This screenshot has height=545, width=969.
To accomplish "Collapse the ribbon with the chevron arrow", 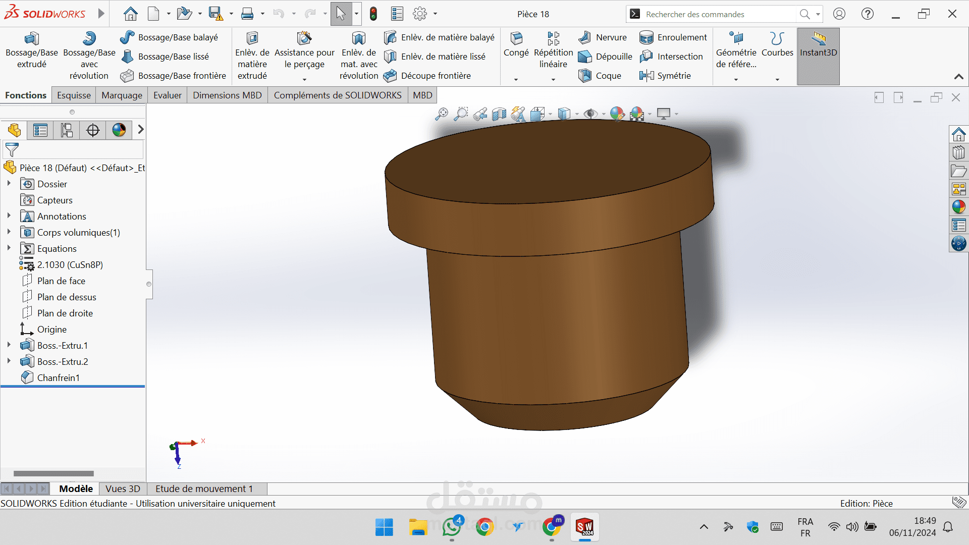I will coord(958,77).
